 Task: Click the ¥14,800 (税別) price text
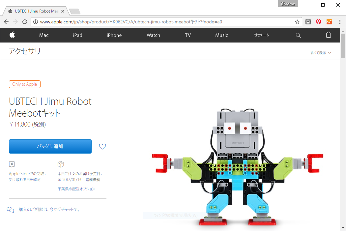click(27, 125)
